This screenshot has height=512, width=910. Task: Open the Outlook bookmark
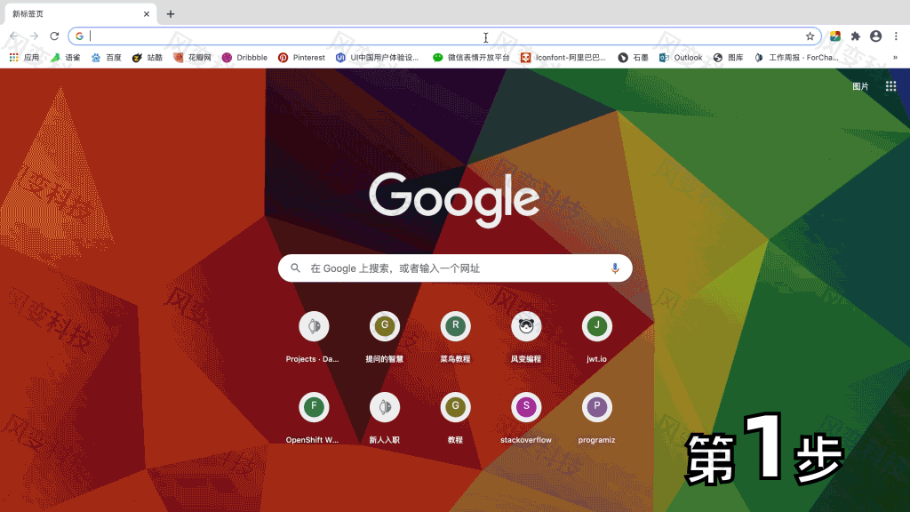[x=681, y=57]
